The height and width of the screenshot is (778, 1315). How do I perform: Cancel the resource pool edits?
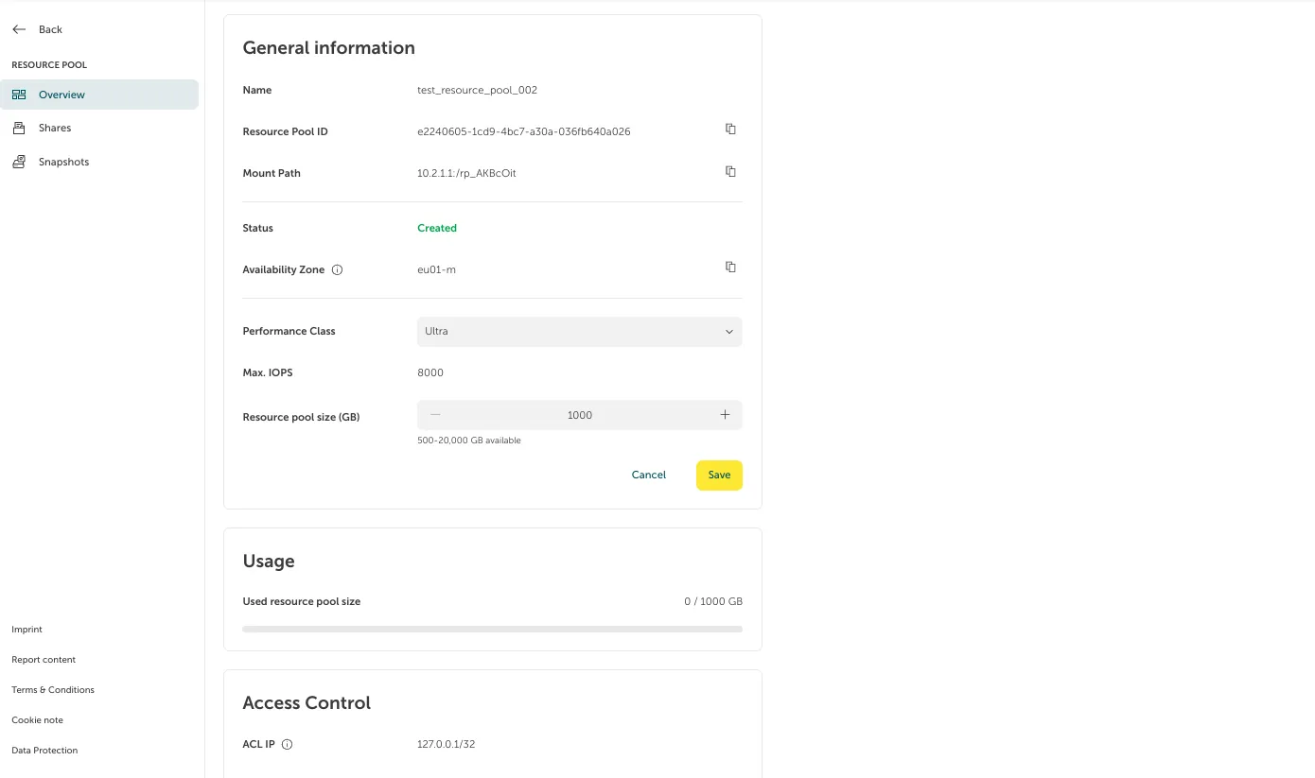[649, 475]
